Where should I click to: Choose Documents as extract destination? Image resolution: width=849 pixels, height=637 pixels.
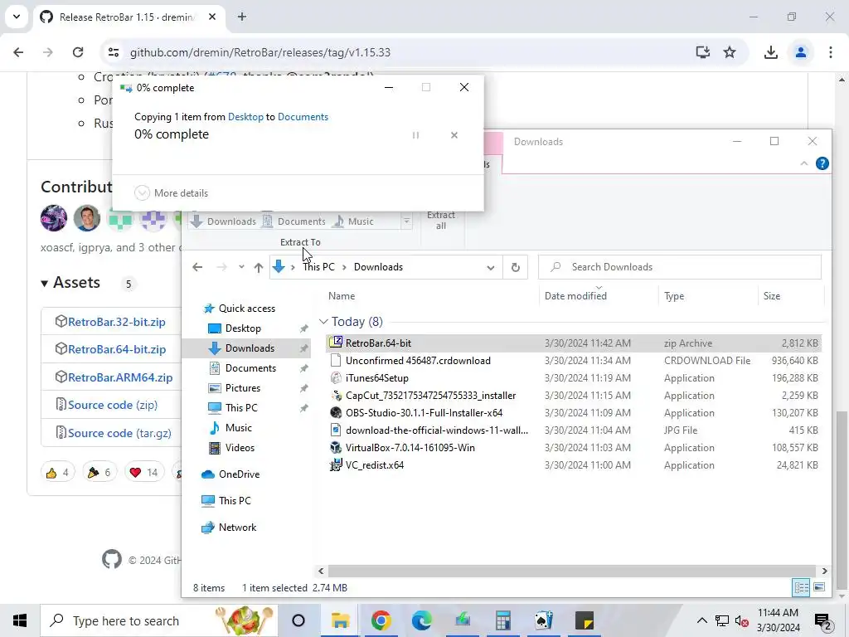[x=294, y=221]
